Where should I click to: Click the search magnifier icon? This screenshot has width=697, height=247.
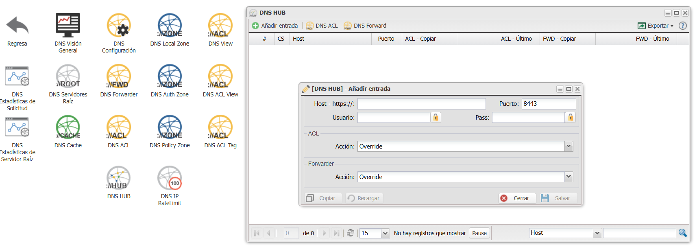(x=682, y=233)
